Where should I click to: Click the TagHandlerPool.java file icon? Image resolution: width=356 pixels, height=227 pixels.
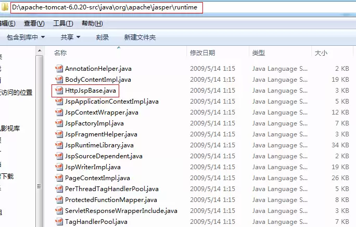pyautogui.click(x=59, y=222)
